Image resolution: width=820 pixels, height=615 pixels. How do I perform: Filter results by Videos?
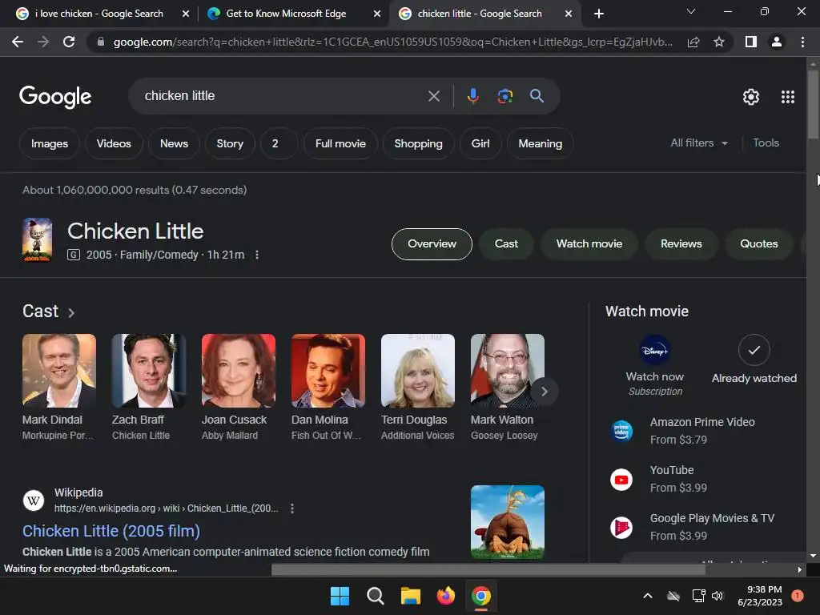pos(114,143)
